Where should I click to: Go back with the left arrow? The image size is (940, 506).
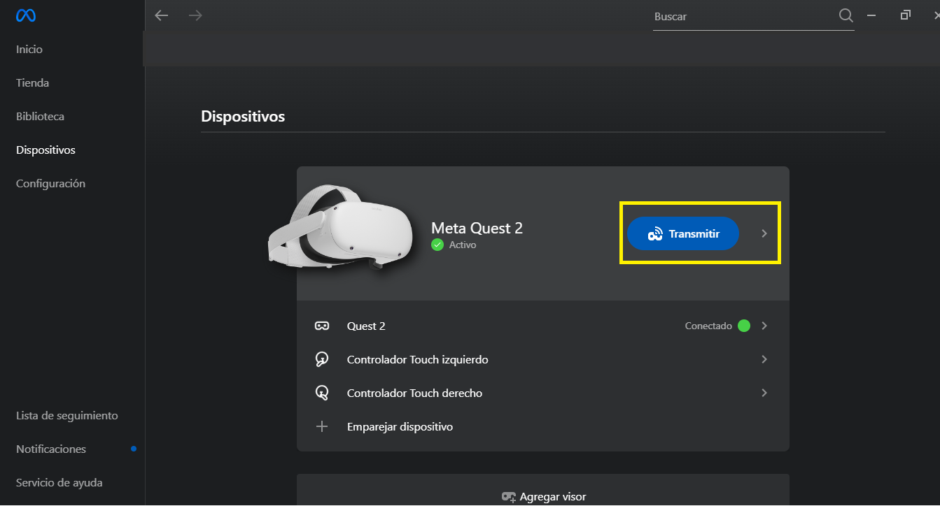coord(162,15)
